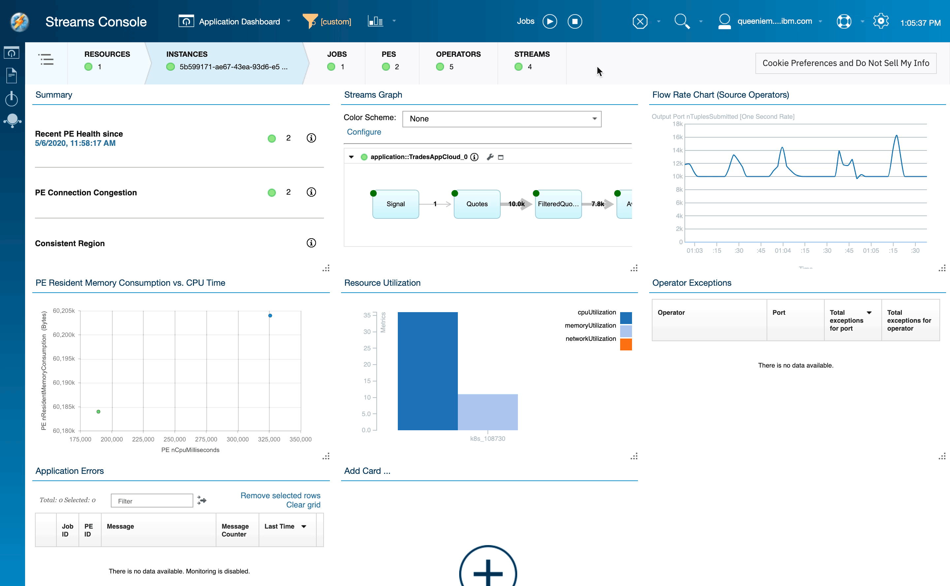Click the settings gear icon

point(881,20)
